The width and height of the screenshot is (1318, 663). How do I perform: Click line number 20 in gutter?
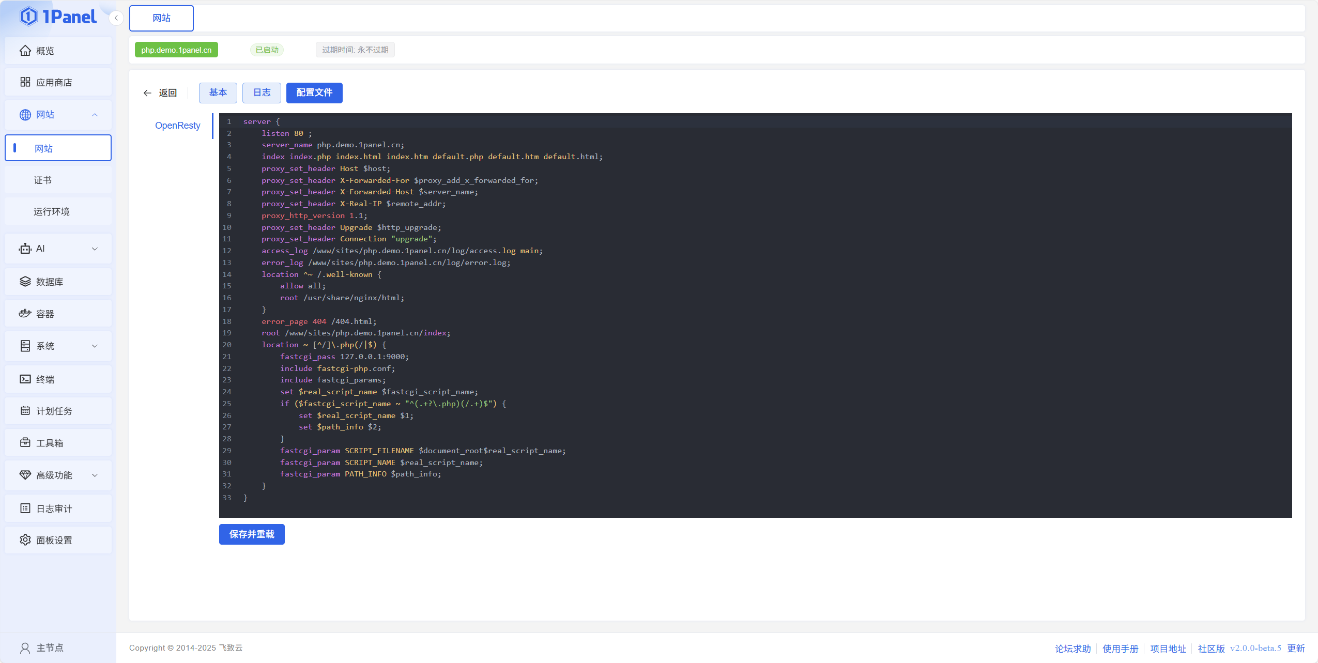[227, 345]
